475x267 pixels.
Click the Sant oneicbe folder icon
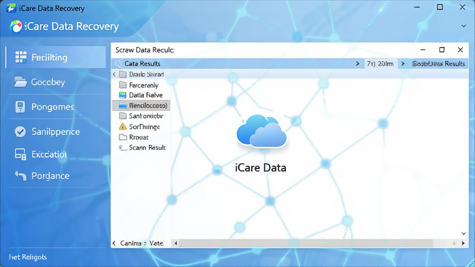pyautogui.click(x=122, y=116)
